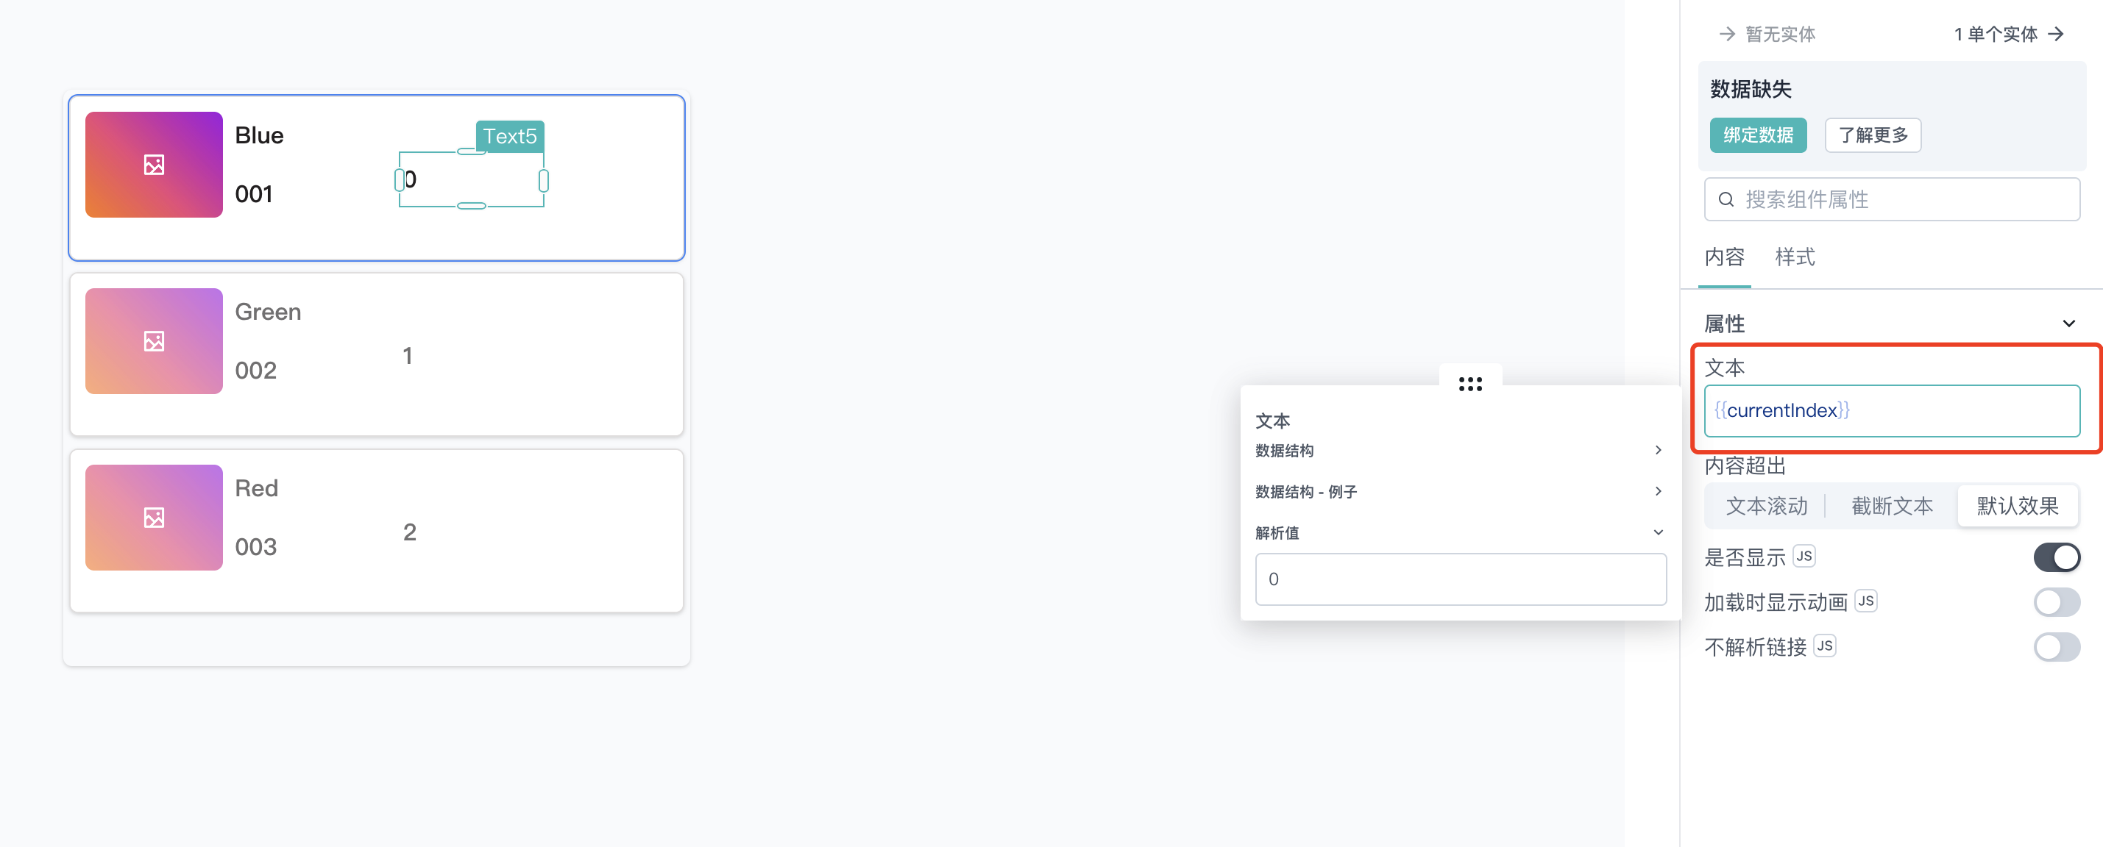Collapse the 属性 section chevron
Screen dimensions: 2103x847
tap(2068, 324)
